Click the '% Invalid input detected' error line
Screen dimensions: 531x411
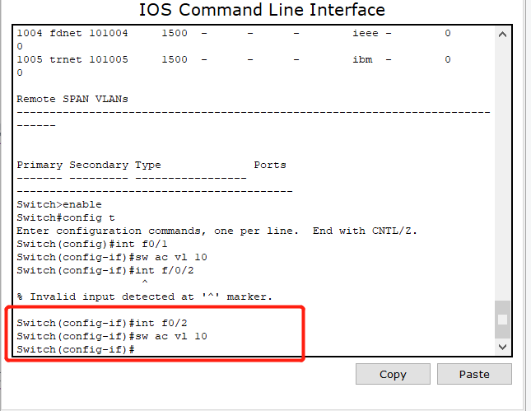tap(144, 297)
